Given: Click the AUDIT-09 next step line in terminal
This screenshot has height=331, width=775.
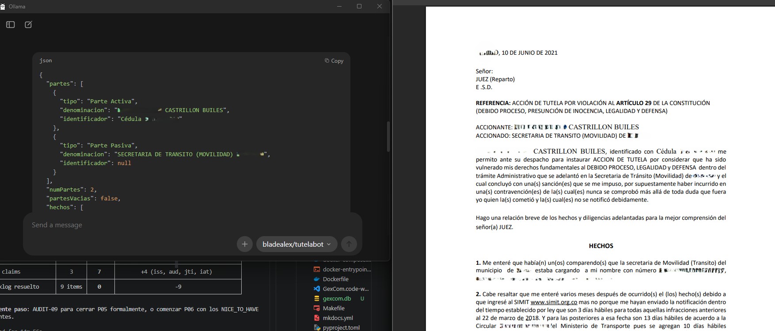Looking at the screenshot, I should 129,309.
